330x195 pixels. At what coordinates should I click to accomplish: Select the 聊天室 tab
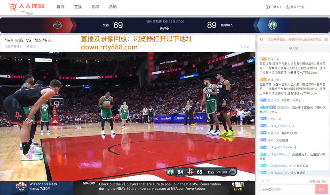click(x=293, y=48)
